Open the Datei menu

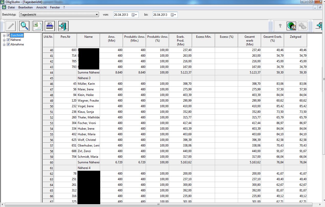pos(11,7)
